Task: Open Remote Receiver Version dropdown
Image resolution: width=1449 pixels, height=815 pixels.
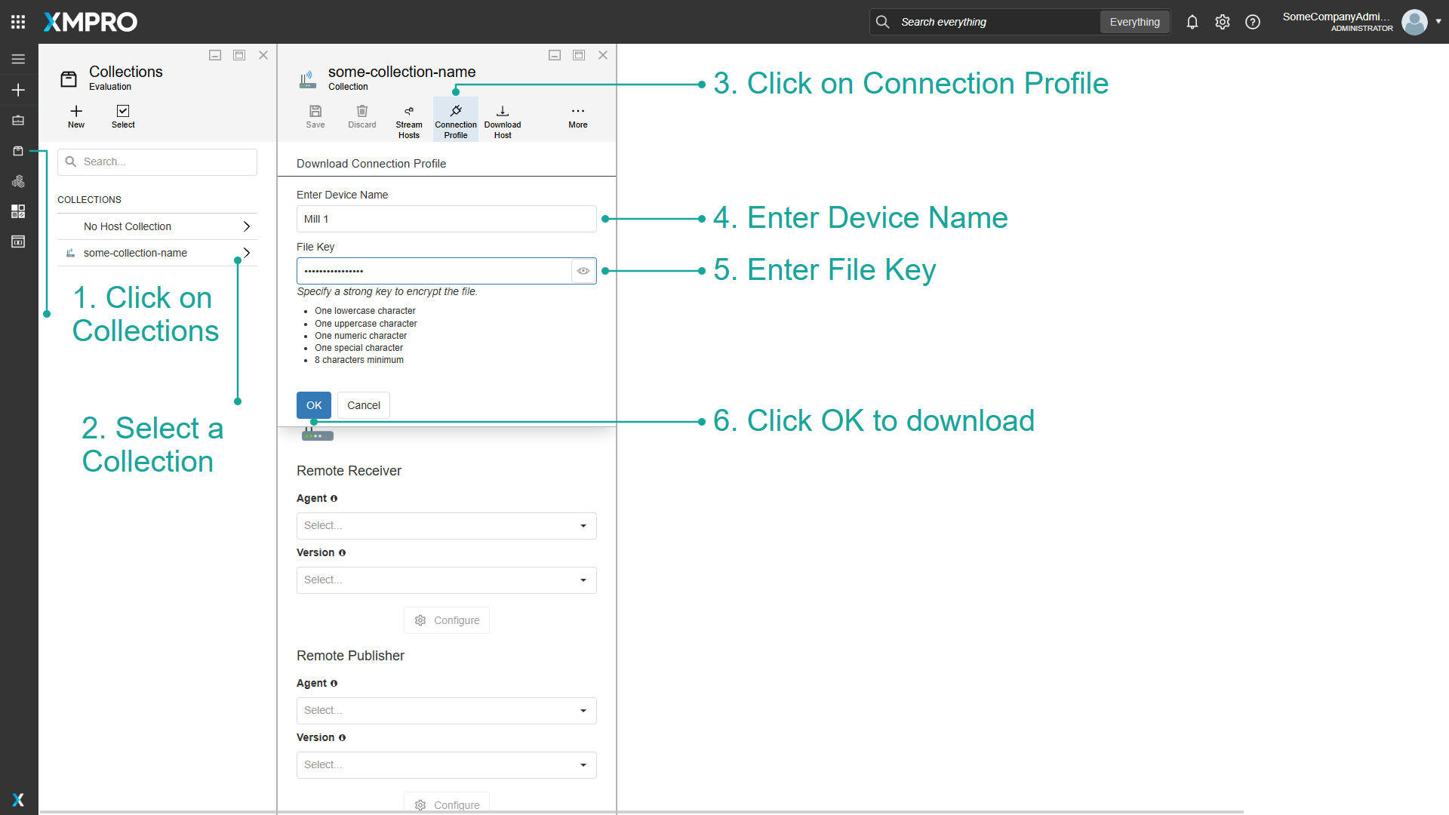Action: click(x=447, y=580)
